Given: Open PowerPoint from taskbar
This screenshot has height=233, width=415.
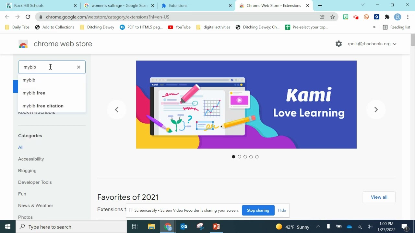Looking at the screenshot, I should click(216, 227).
